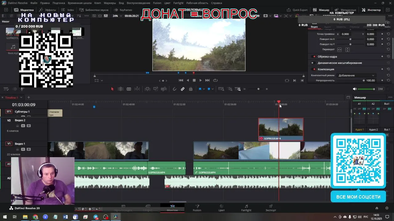Click the Full Extent Zoom icon
The width and height of the screenshot is (394, 221).
coord(221,89)
